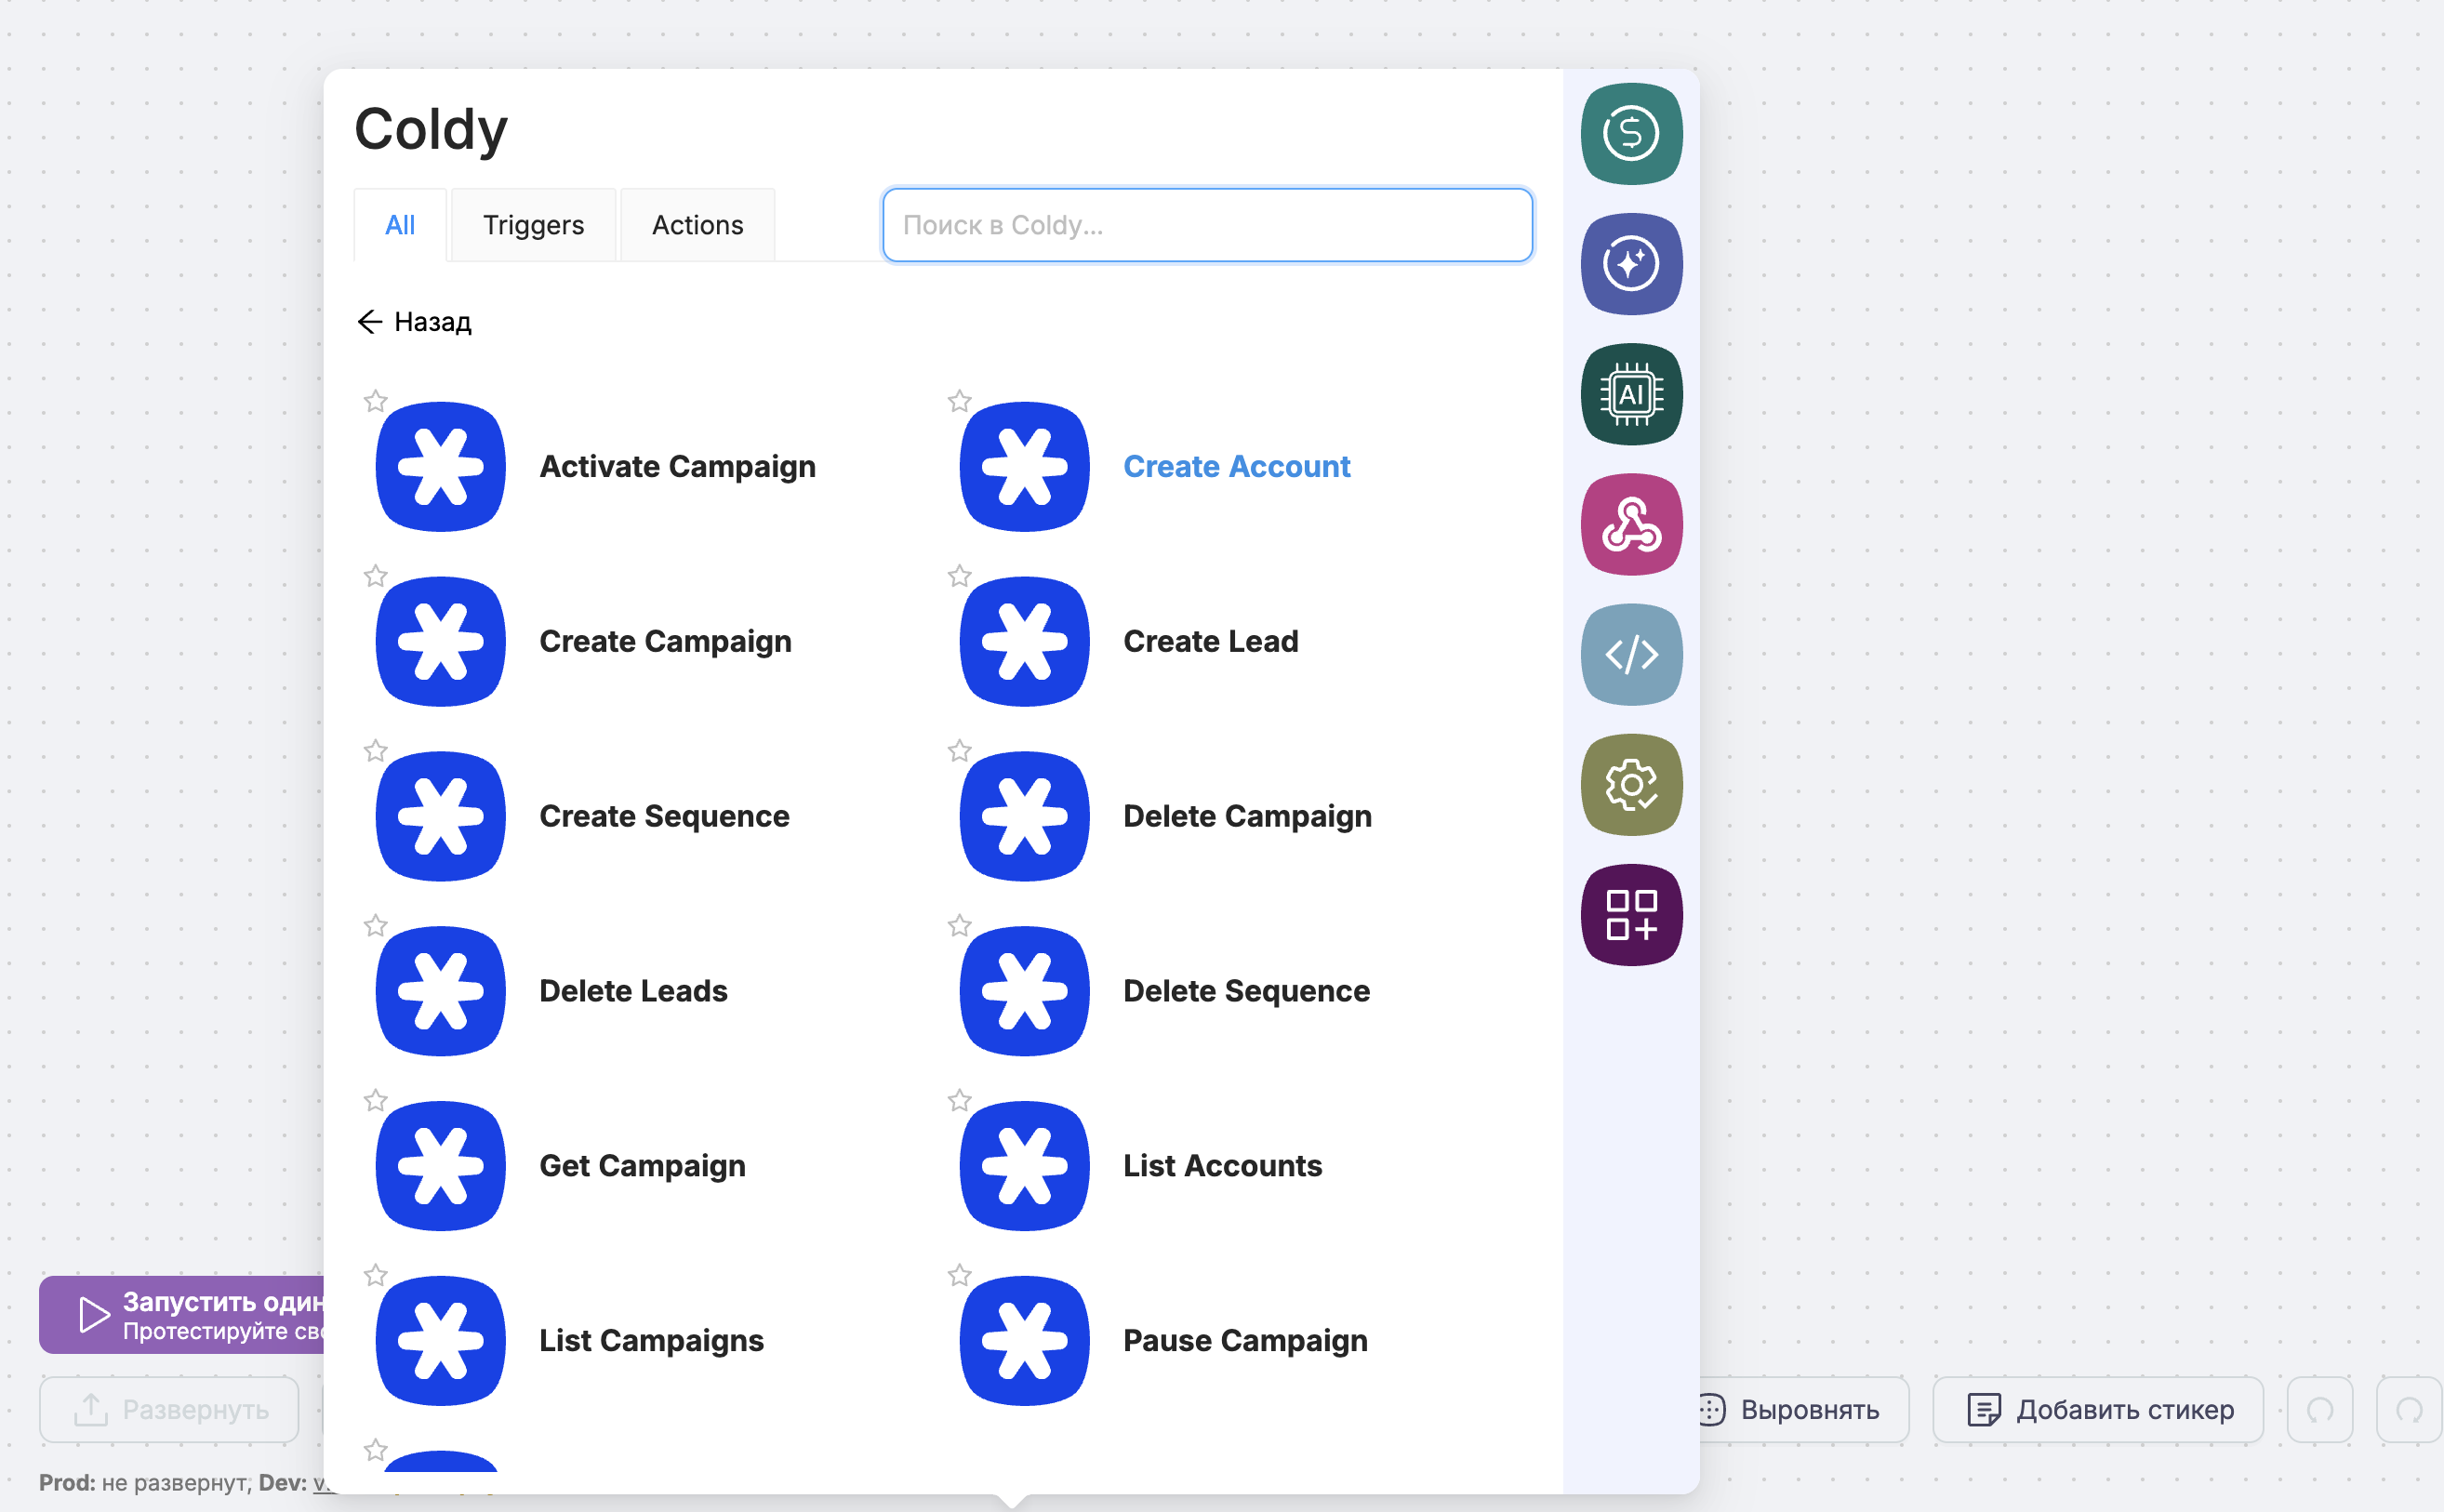Click the Добавить стикер button
2444x1512 pixels.
point(2098,1409)
